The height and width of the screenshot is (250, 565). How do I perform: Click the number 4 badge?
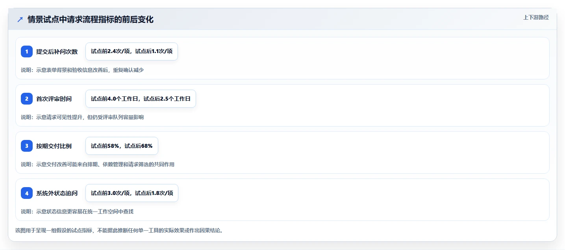27,193
